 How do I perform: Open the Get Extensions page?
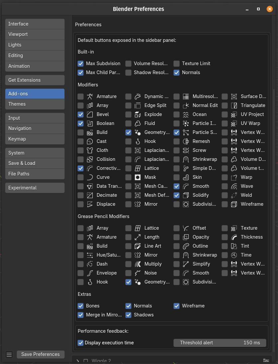click(x=35, y=80)
